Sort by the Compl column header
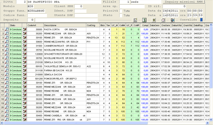 145,25
